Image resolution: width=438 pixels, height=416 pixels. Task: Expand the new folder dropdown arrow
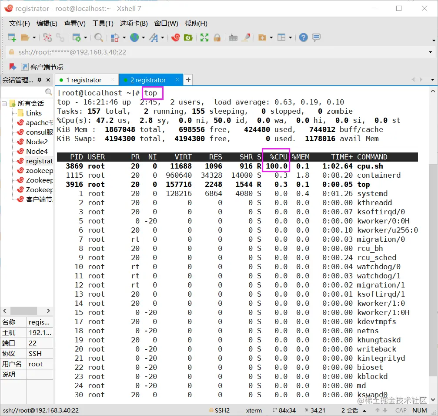tap(271, 37)
